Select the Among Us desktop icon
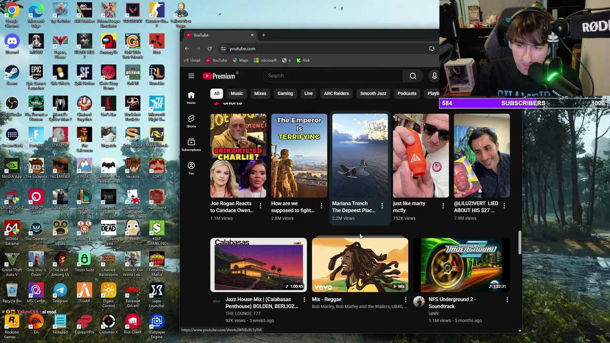The height and width of the screenshot is (343, 610). click(x=109, y=44)
